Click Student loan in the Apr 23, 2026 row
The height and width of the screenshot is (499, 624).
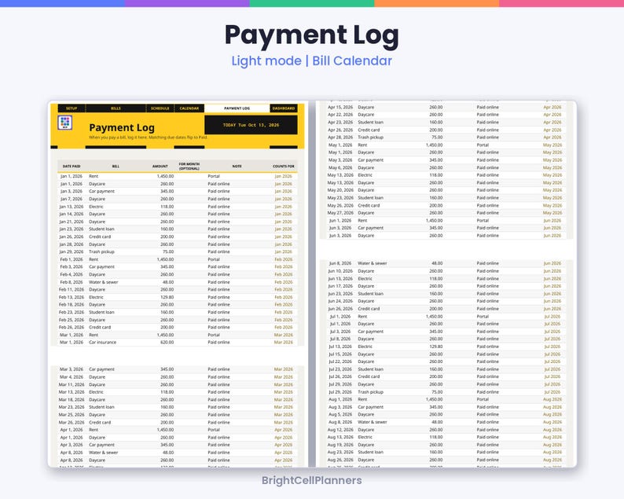coord(370,123)
